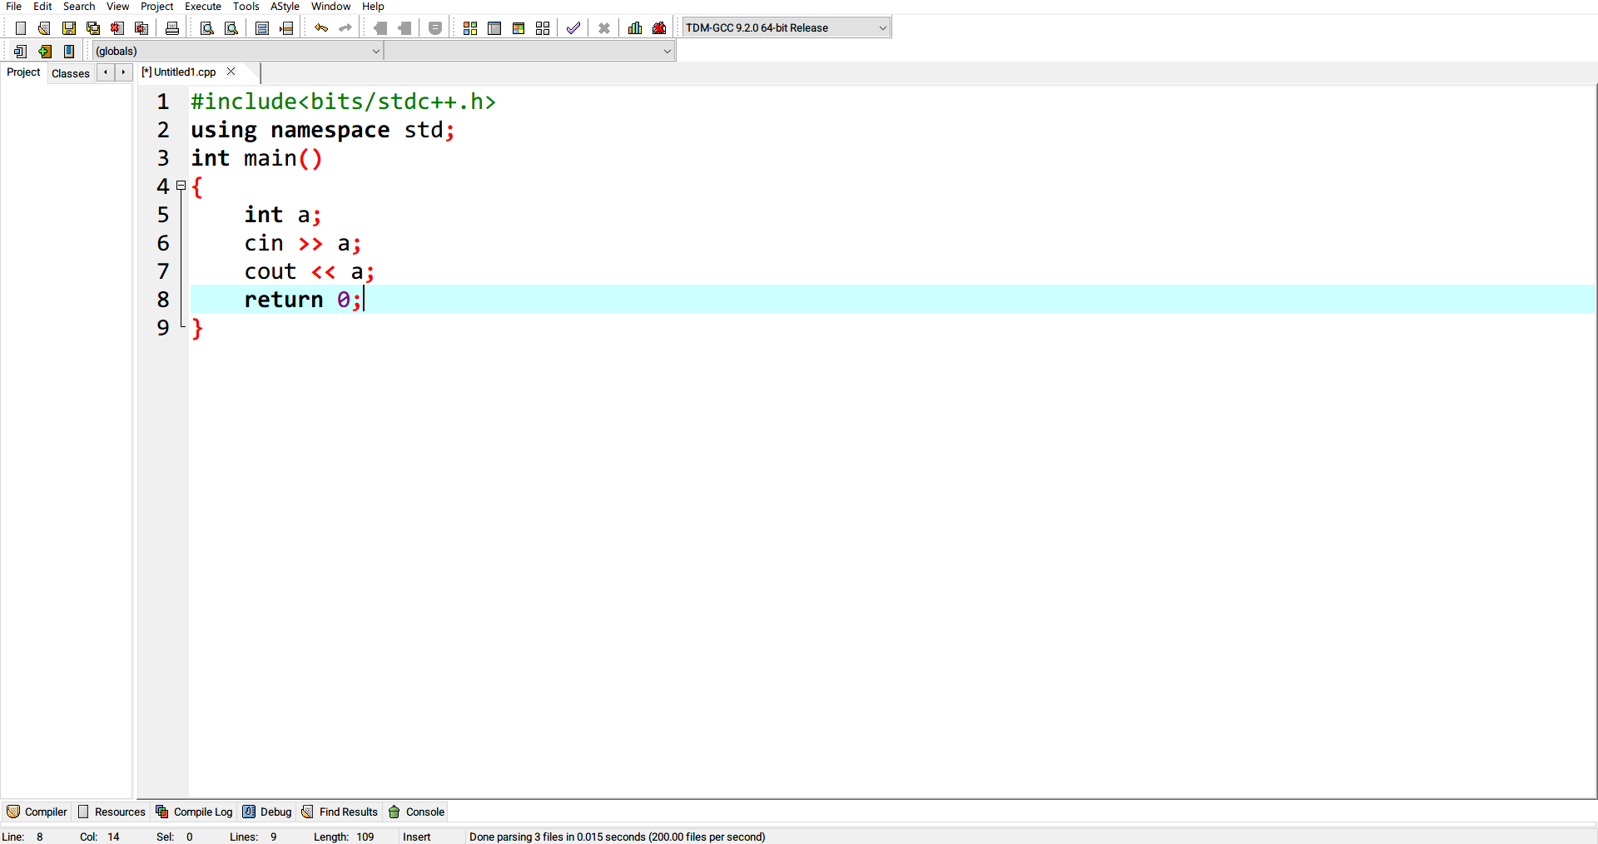
Task: Open the Execute menu
Action: (x=202, y=7)
